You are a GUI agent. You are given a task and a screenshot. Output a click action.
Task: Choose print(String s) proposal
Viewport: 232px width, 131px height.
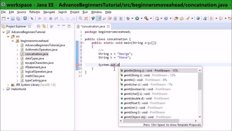pos(159,75)
